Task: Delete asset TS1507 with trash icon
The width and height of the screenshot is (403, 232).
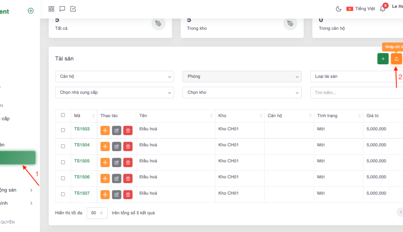Action: click(128, 195)
